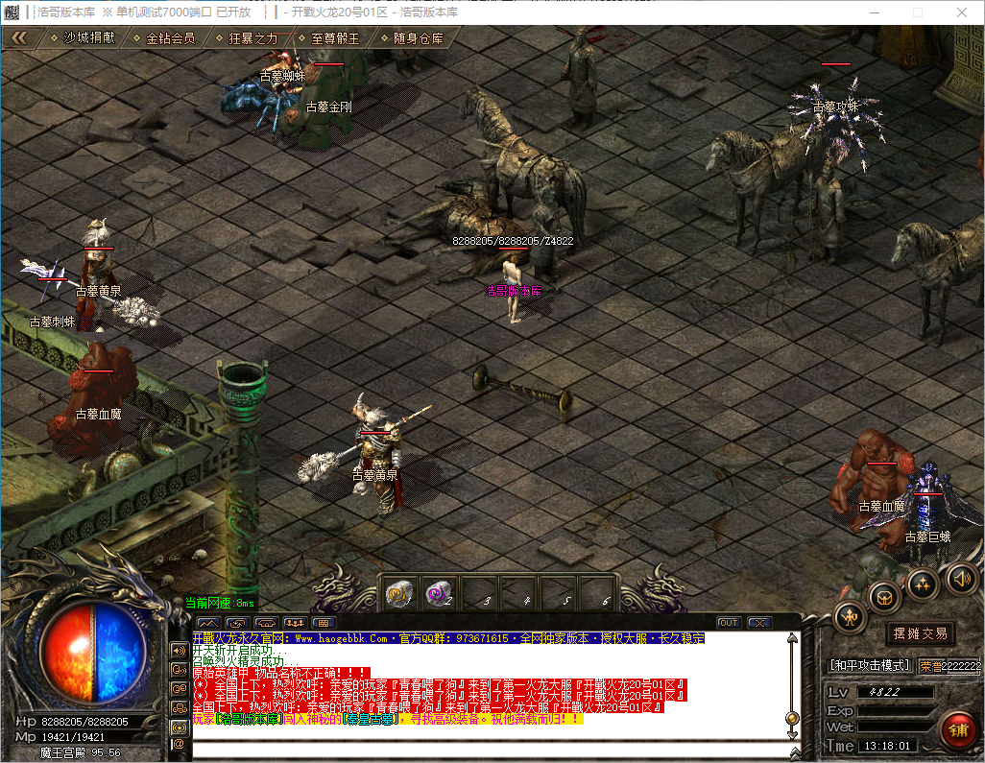985x763 pixels.
Task: Click the 秦皇古墓 link in chat
Action: click(x=370, y=719)
